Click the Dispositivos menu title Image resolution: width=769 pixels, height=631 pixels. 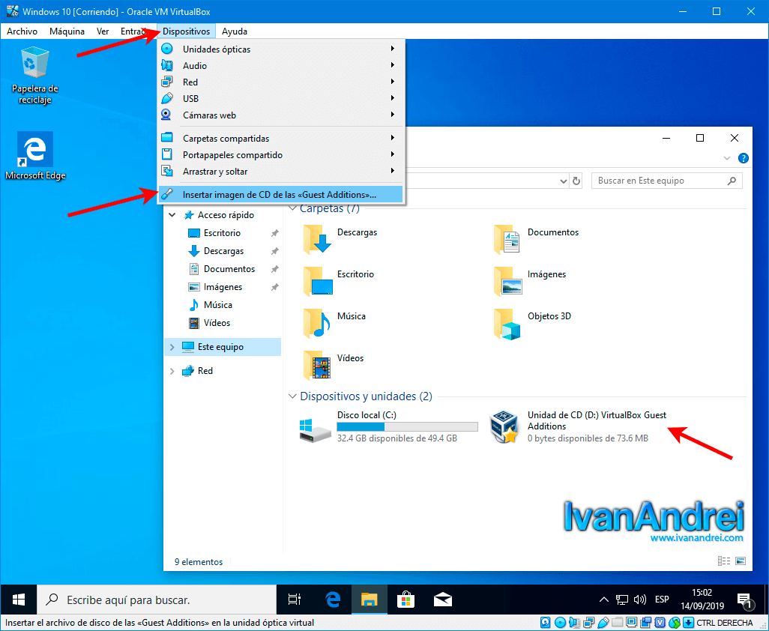tap(187, 31)
